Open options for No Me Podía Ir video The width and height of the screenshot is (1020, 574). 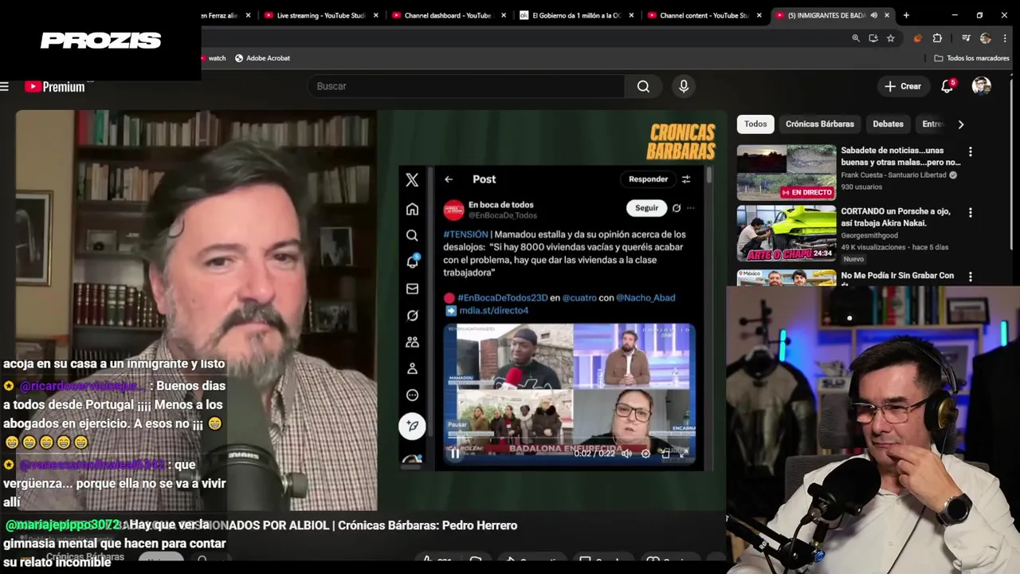coord(970,277)
